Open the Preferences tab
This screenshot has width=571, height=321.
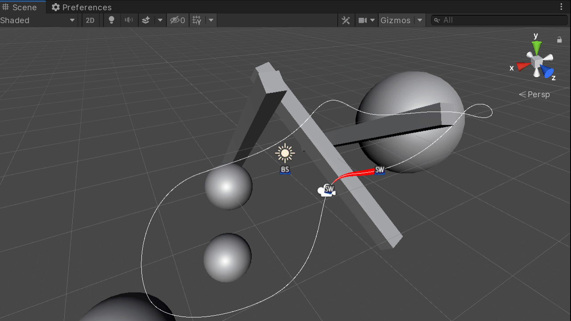click(x=82, y=7)
